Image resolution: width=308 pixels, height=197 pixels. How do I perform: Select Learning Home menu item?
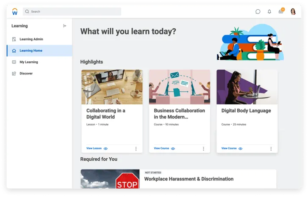tap(39, 51)
